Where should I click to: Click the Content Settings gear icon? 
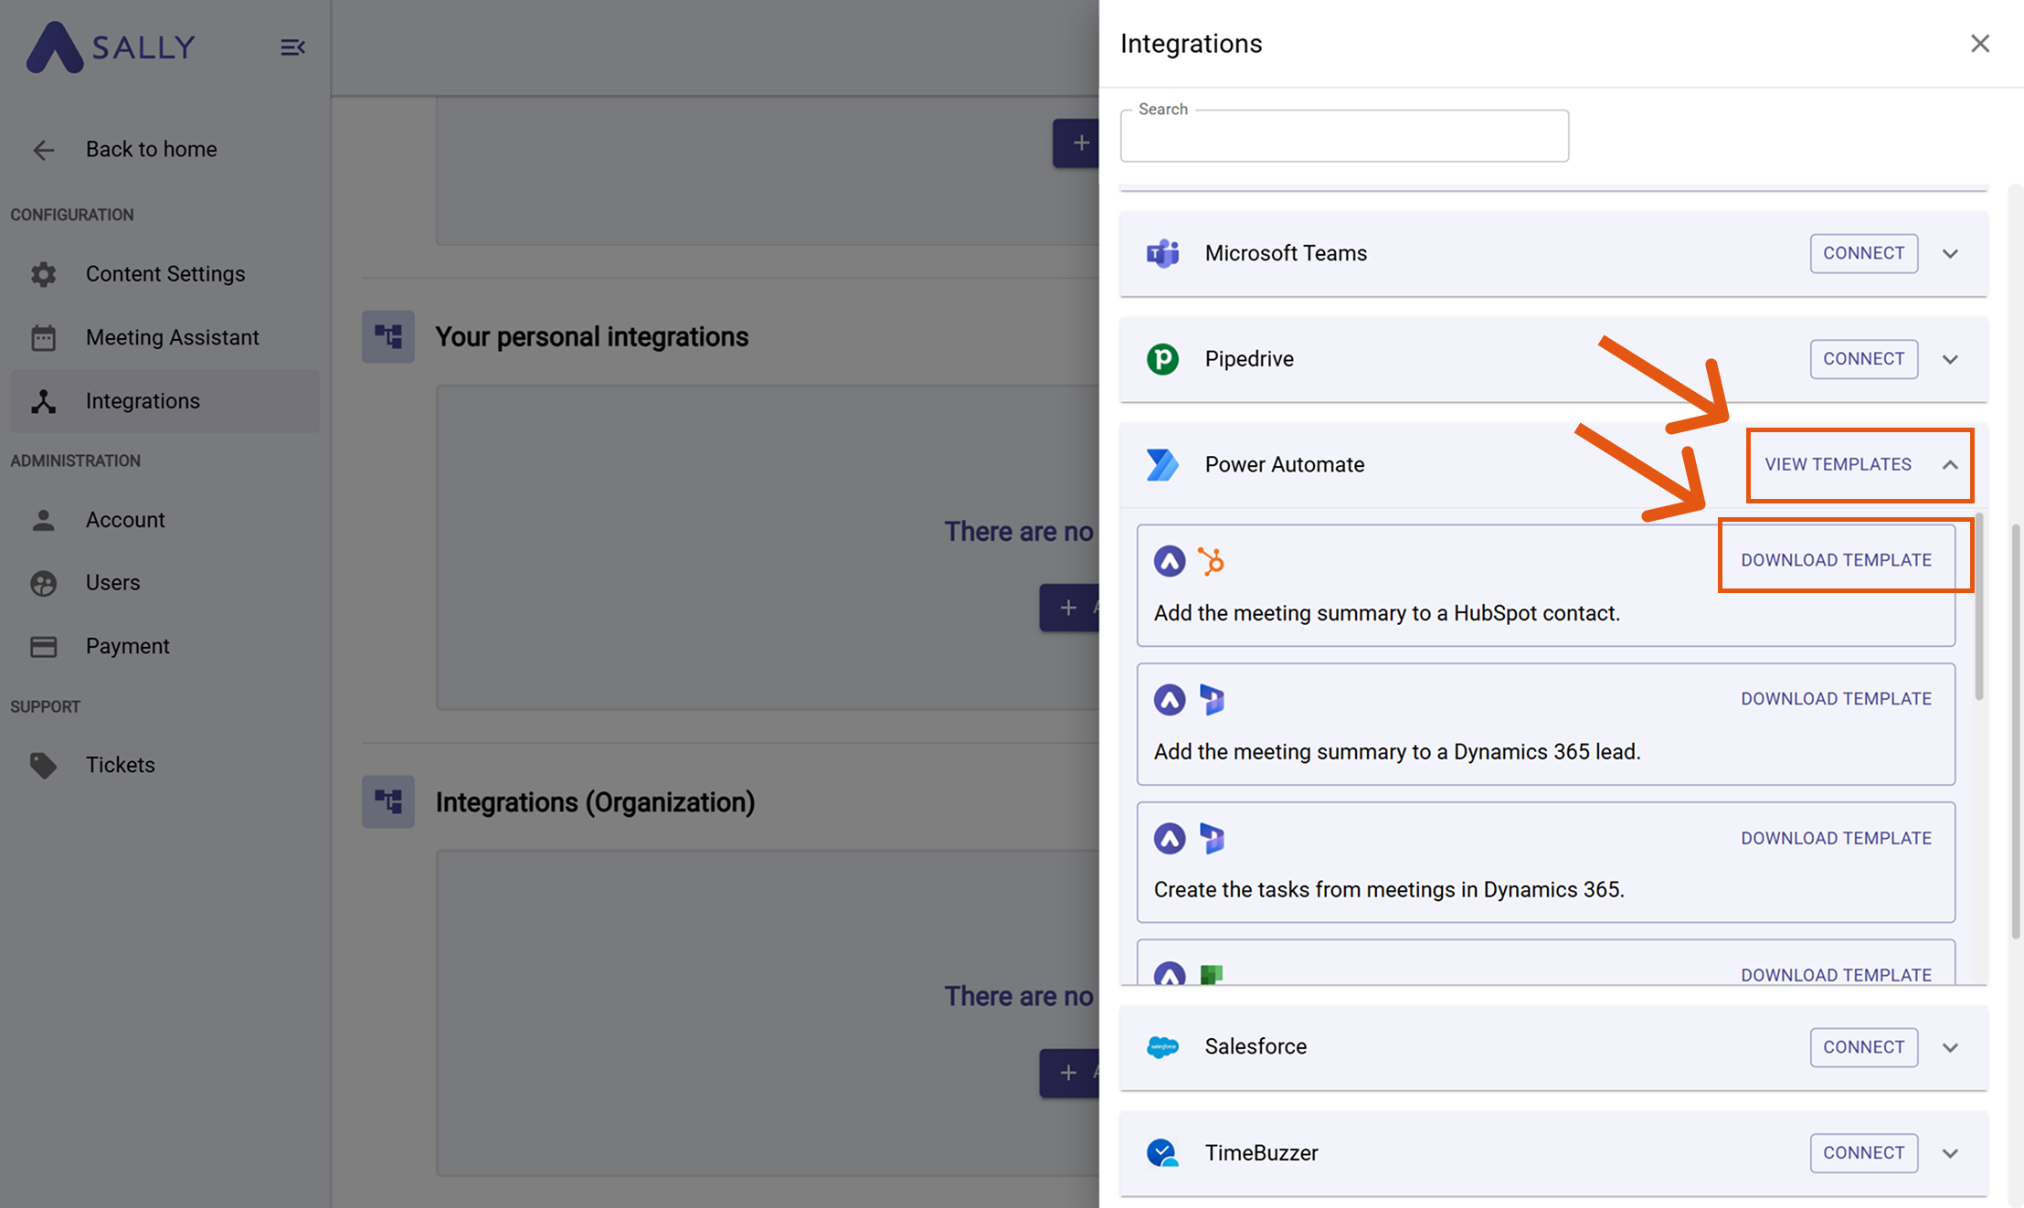43,274
